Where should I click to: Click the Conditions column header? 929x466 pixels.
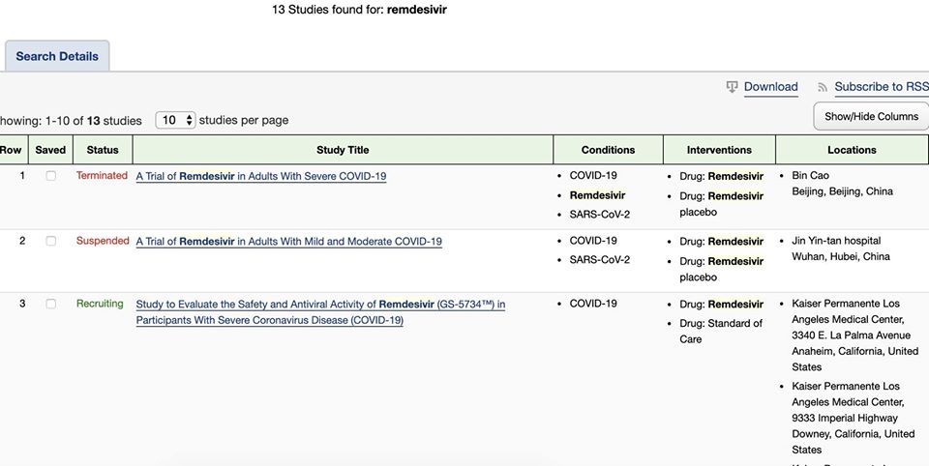coord(608,150)
